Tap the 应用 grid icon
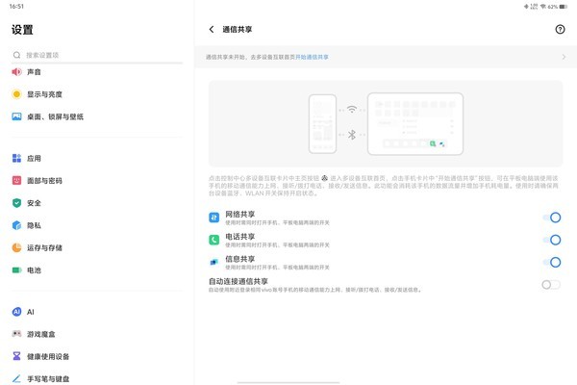Screen dimensions: 577x385 point(16,159)
